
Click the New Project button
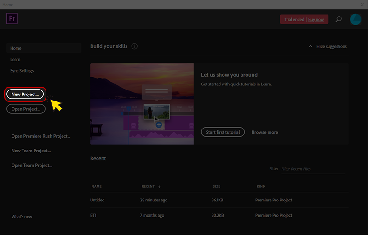pyautogui.click(x=25, y=94)
